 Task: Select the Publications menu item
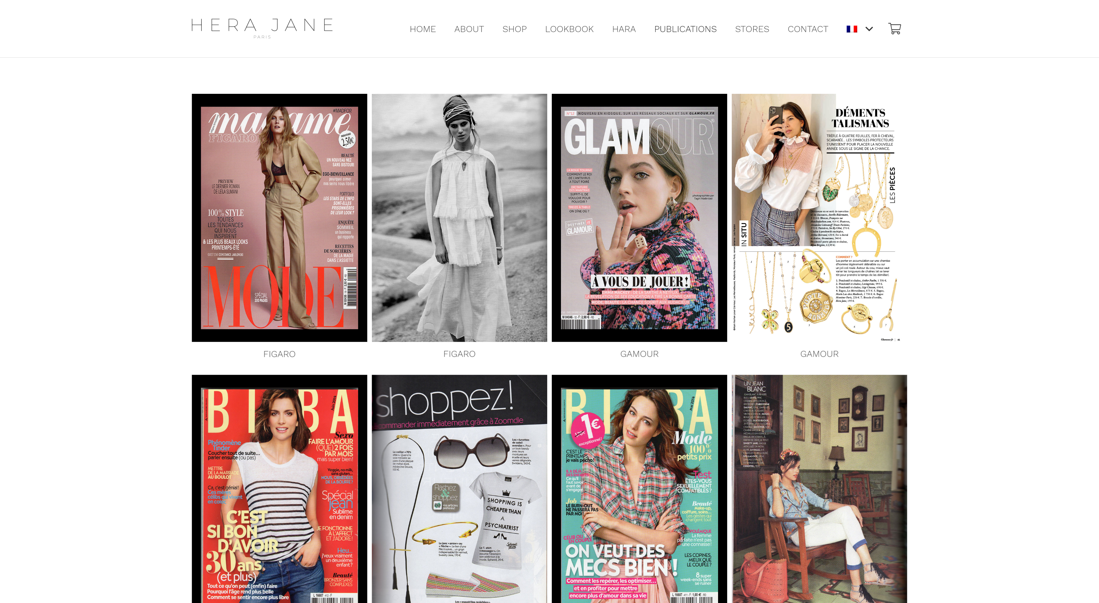(685, 29)
